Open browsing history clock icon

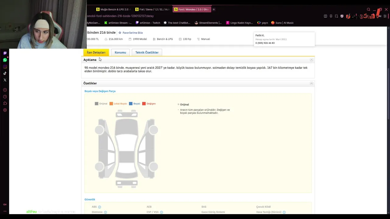coord(5,97)
